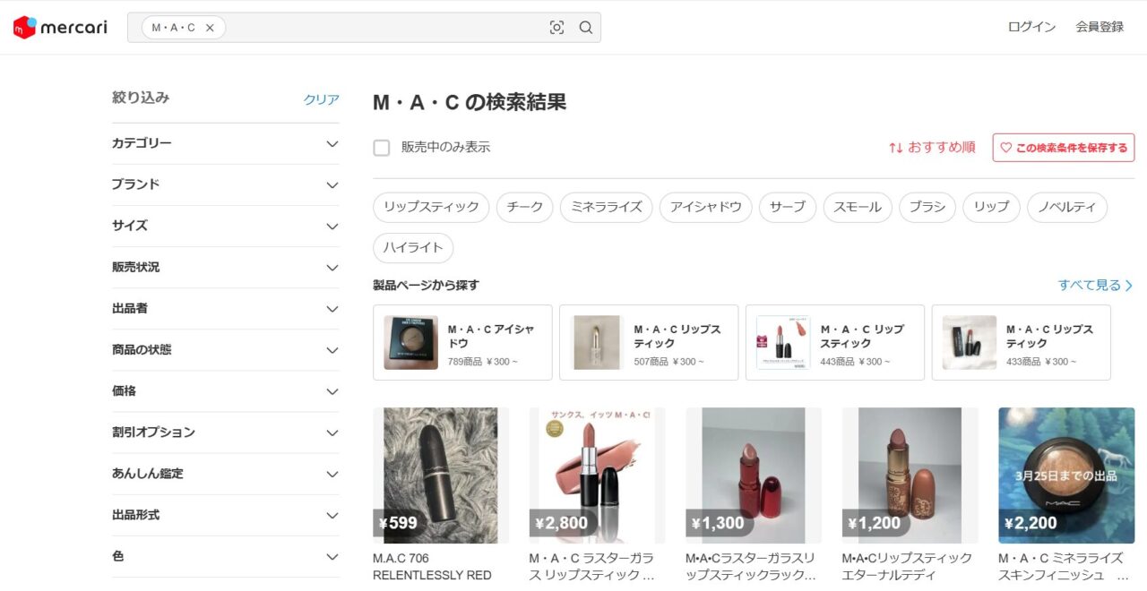The width and height of the screenshot is (1147, 591).
Task: Save search with この検索条件を保存する button
Action: click(x=1064, y=148)
